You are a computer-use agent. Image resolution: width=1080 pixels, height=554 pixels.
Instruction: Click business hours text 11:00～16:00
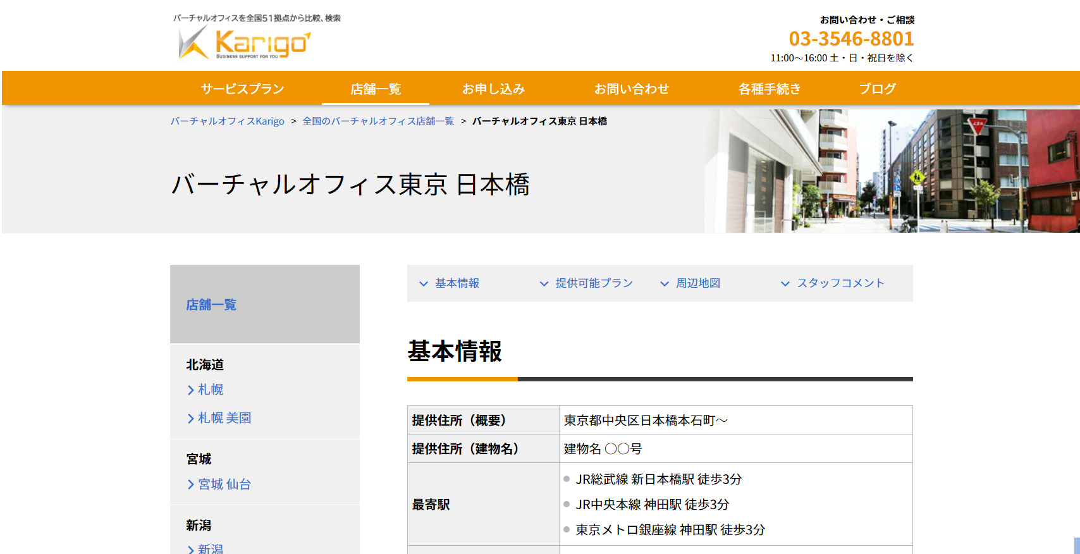pyautogui.click(x=799, y=58)
